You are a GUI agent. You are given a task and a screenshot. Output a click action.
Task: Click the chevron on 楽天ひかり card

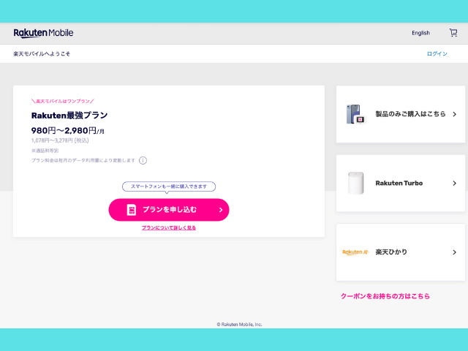click(454, 252)
